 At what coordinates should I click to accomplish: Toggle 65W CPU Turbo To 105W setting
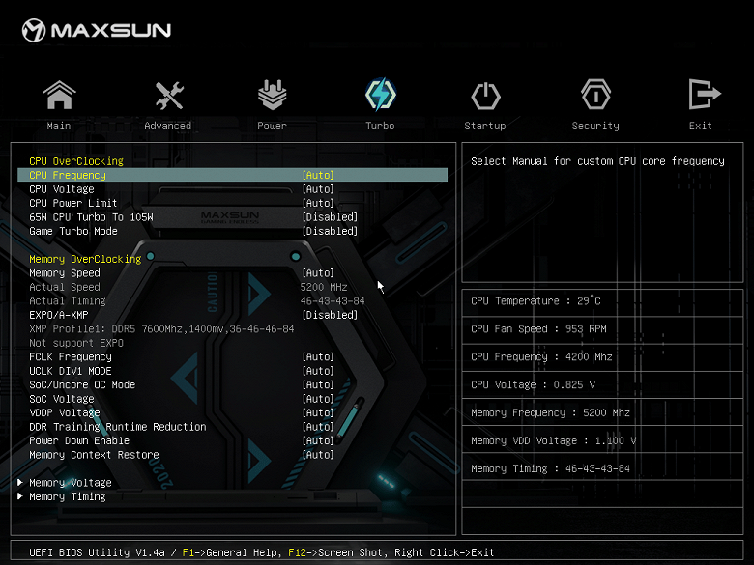329,217
